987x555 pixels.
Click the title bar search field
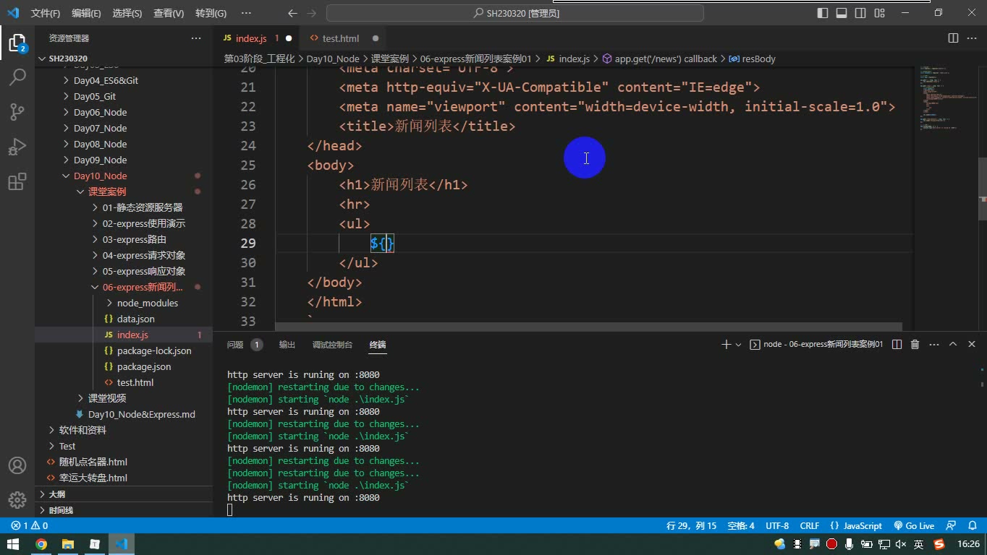[515, 13]
